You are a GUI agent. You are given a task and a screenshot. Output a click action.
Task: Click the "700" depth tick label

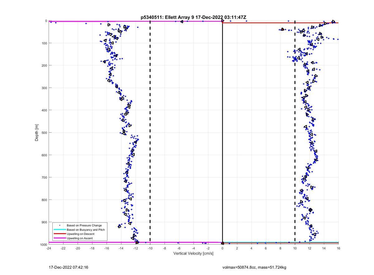click(44, 177)
